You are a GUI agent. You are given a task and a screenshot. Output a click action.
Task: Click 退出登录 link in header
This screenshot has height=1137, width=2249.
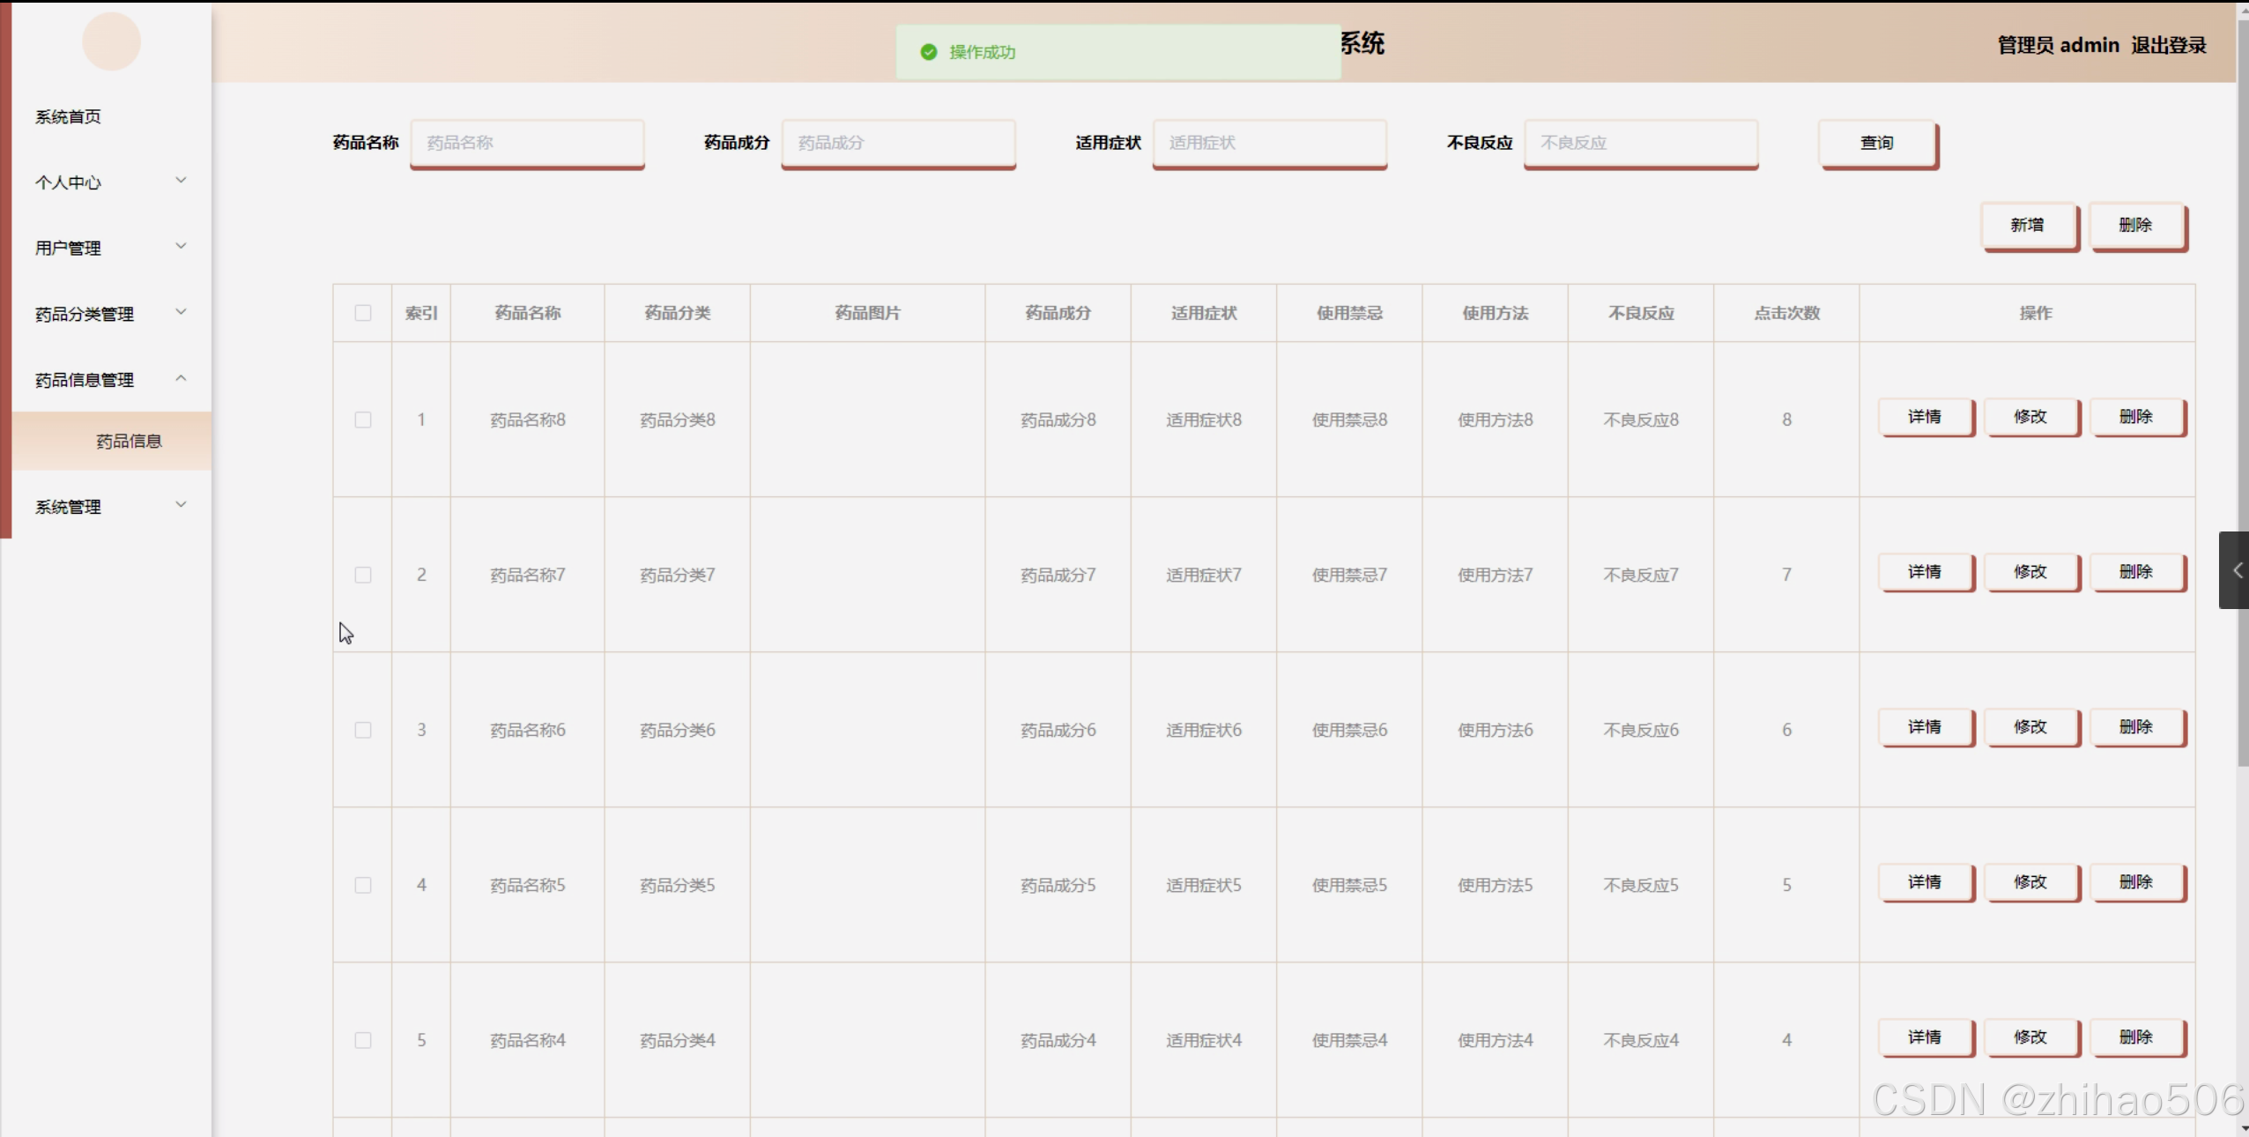point(2169,45)
